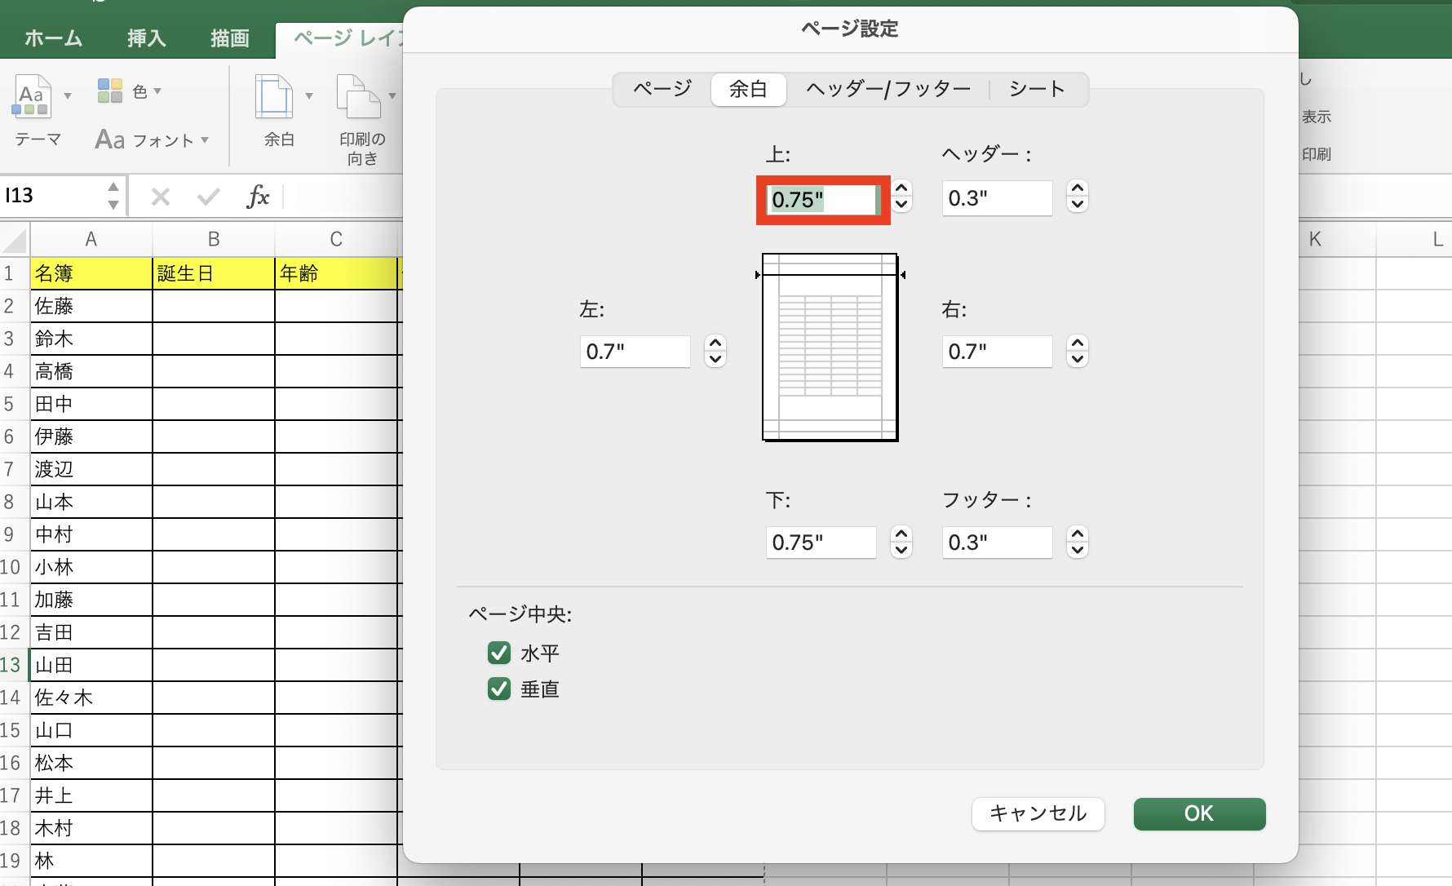Toggle the 表示 gridlines checkbox
The width and height of the screenshot is (1452, 886).
click(1317, 117)
